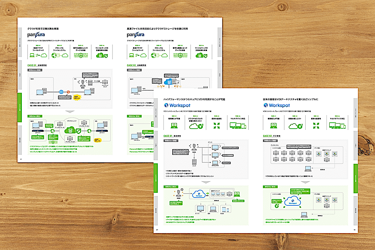This screenshot has width=375, height=250.
Task: Click the blue globe icon in panzura Before diagram
Action: point(61,92)
